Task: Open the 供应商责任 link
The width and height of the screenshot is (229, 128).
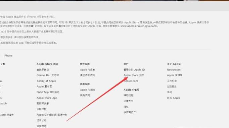Action: (130, 112)
